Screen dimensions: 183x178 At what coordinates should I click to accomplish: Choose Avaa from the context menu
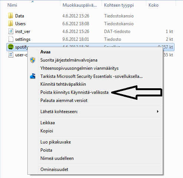[45, 52]
